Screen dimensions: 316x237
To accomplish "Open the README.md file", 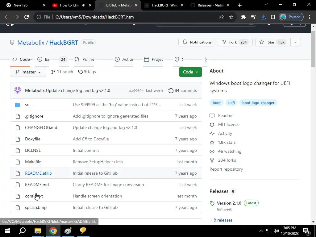I will point(37,185).
